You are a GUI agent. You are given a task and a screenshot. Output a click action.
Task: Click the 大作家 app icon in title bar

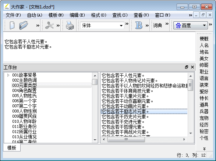7,7
